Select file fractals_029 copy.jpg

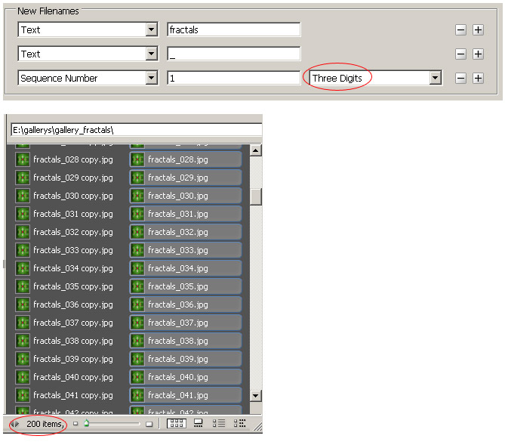[72, 178]
